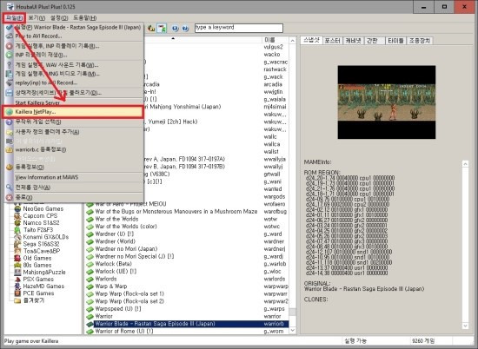
Task: Click the microphone WAV record icon
Action: click(x=10, y=65)
